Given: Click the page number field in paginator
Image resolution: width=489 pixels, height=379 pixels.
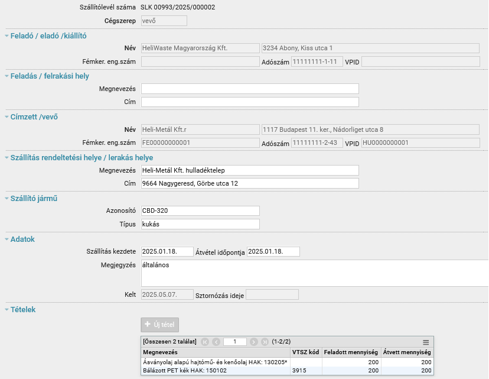Looking at the screenshot, I should click(235, 342).
